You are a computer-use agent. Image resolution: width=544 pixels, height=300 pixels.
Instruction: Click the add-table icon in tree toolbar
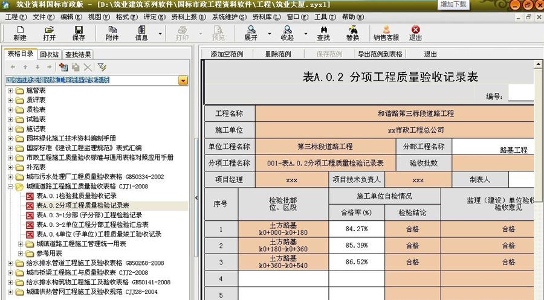(63, 67)
